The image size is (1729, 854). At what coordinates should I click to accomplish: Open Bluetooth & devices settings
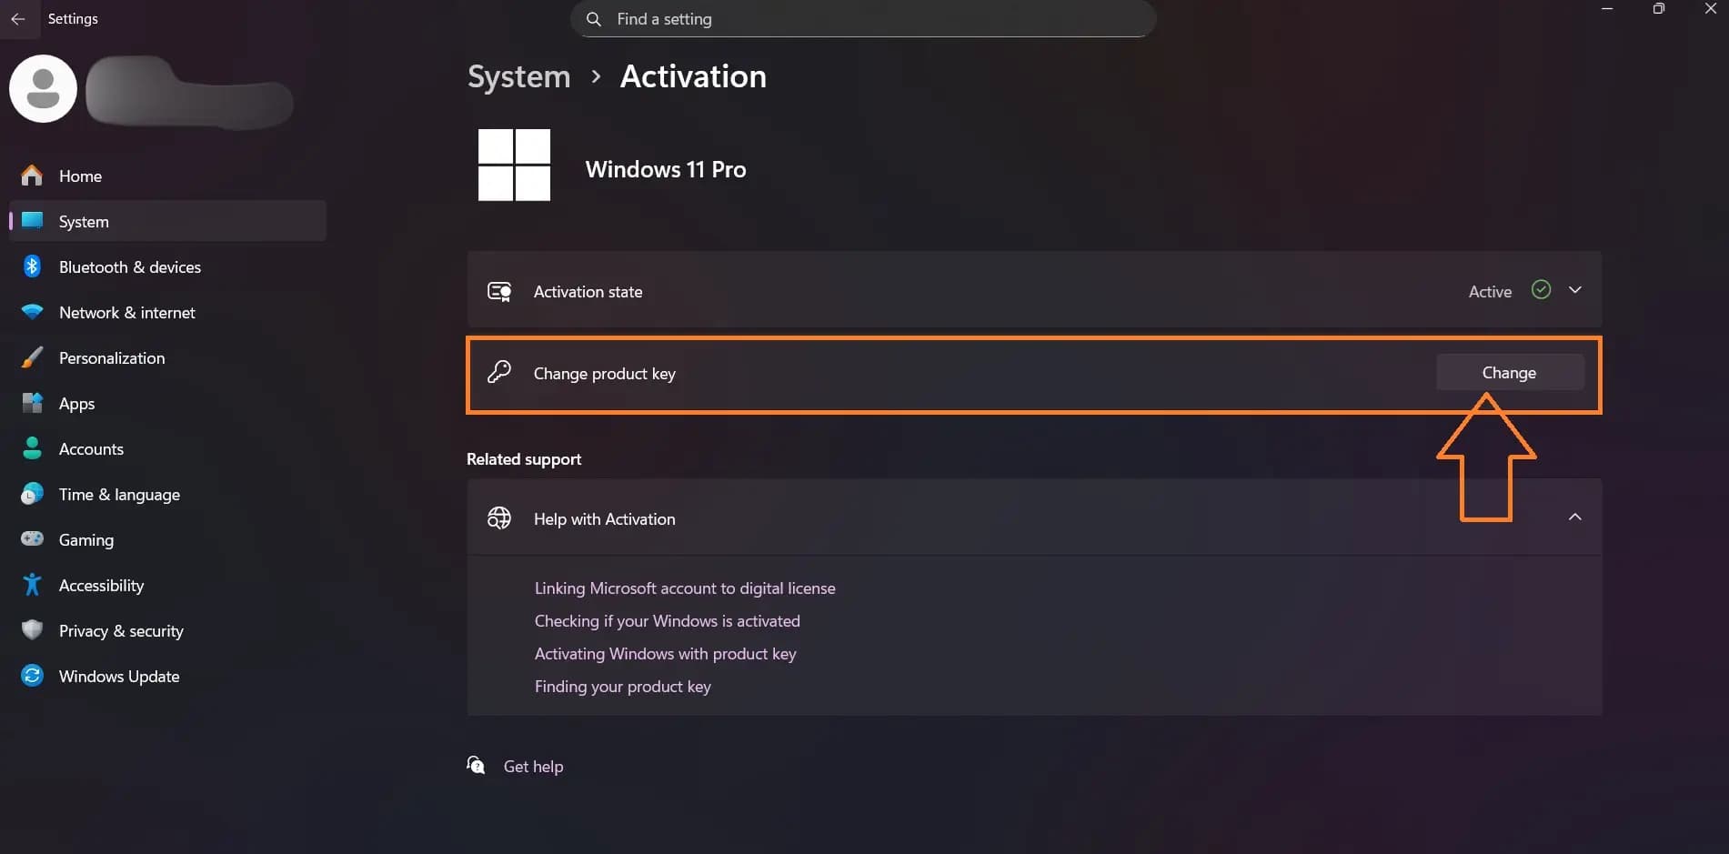(x=167, y=266)
